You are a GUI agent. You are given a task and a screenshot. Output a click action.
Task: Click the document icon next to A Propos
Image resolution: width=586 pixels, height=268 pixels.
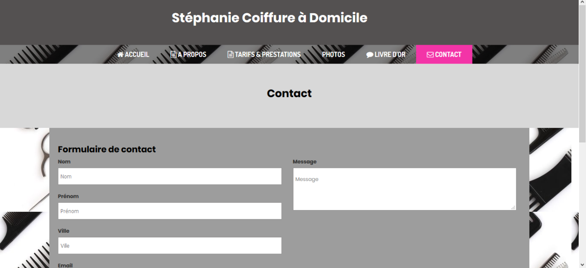tap(174, 54)
